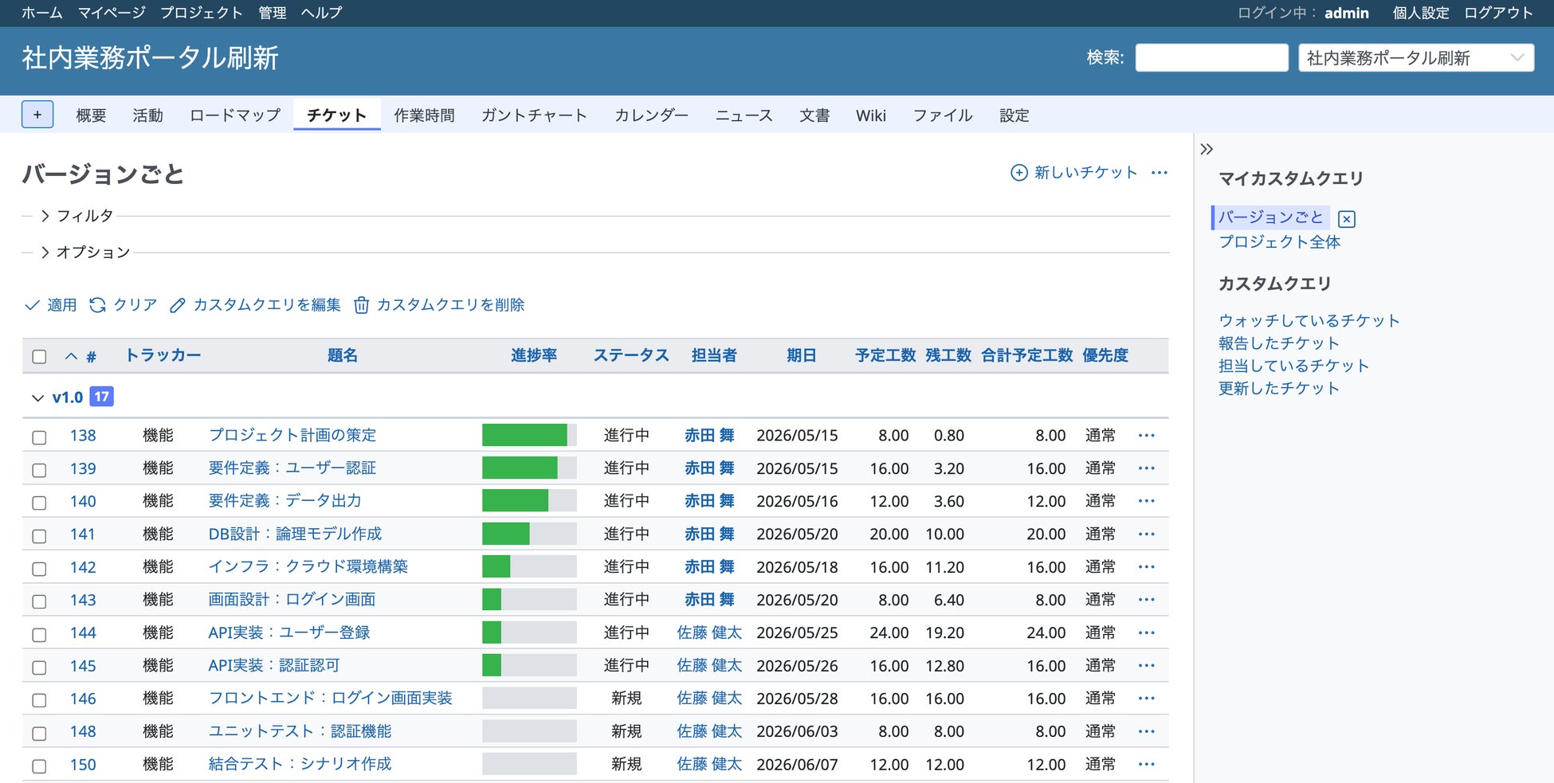
Task: Click the checkmark 適用 apply icon
Action: pyautogui.click(x=32, y=305)
